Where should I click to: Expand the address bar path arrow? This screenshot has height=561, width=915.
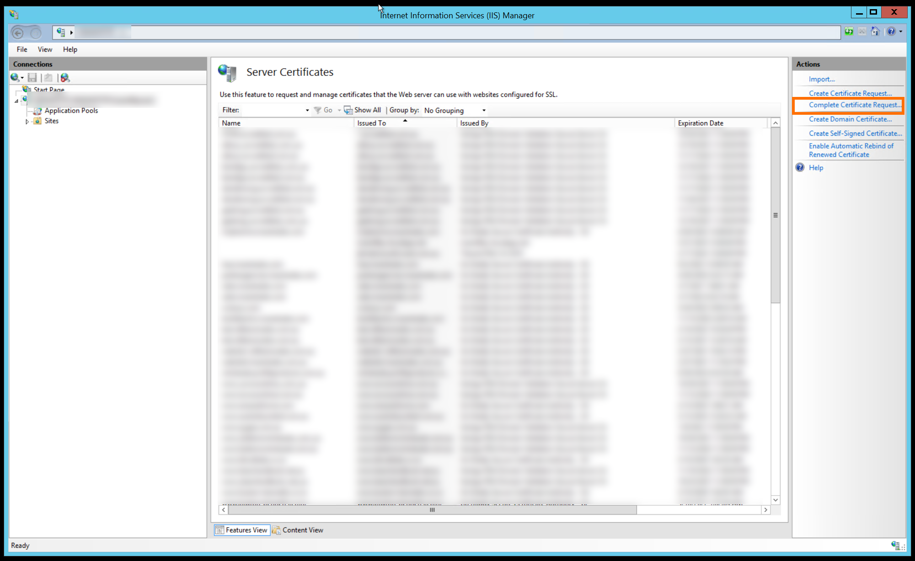(x=71, y=32)
